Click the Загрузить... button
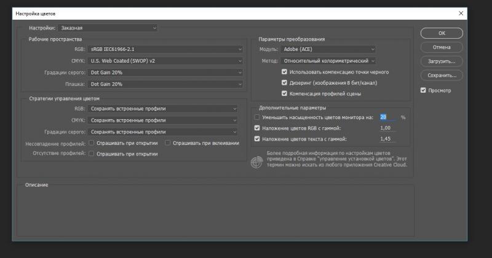Viewport: 492px width, 258px height. [442, 61]
